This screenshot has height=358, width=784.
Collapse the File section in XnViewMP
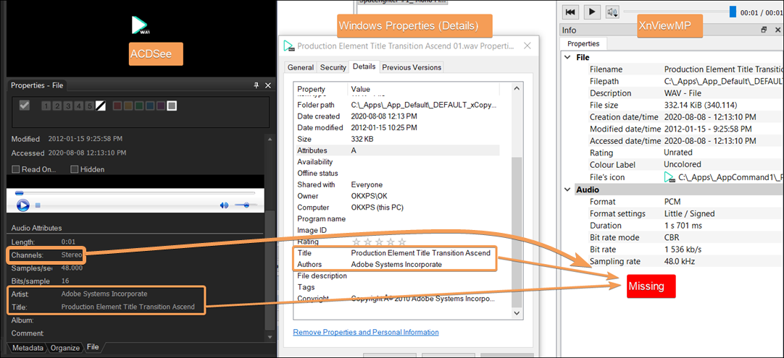pos(567,57)
